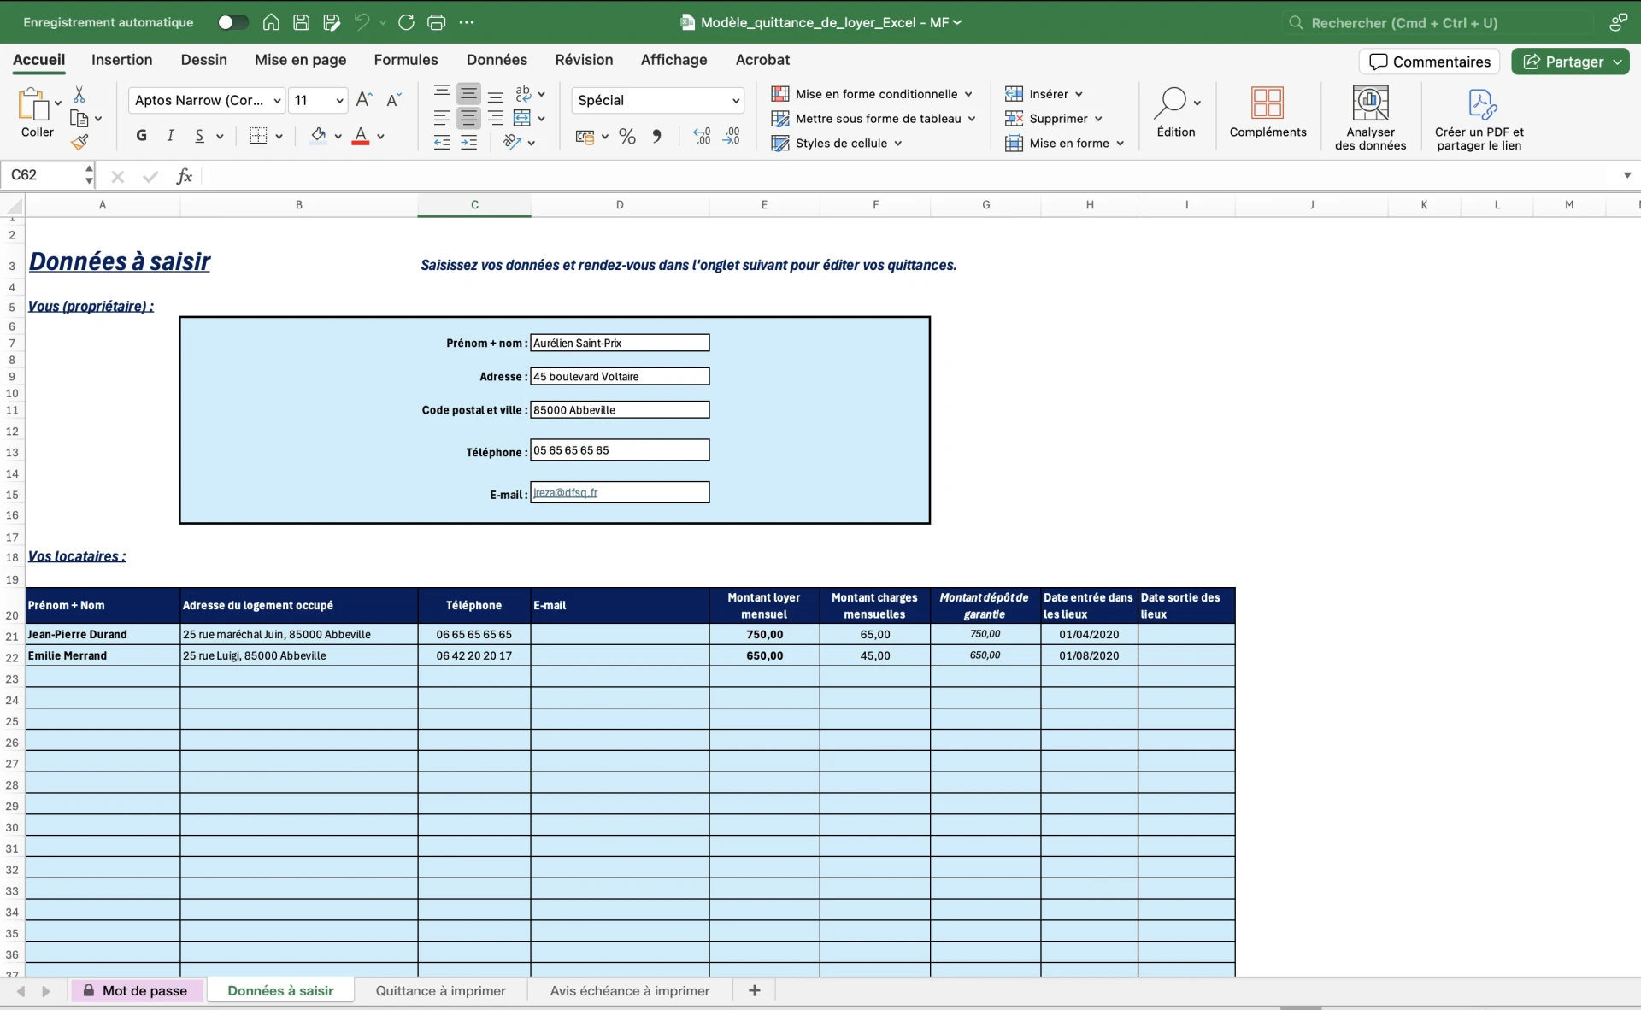
Task: Open Compléments add-ins
Action: 1268,113
